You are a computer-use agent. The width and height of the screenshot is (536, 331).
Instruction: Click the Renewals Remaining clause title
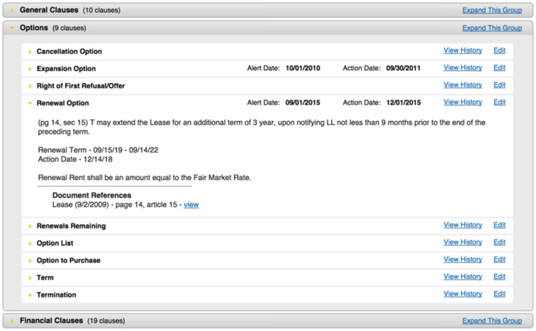point(71,226)
